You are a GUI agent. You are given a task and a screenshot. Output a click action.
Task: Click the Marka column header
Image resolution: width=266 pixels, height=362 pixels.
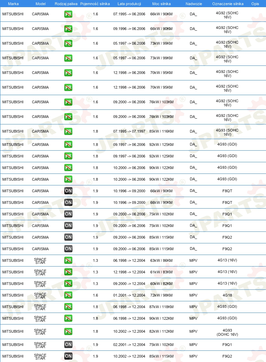13,4
